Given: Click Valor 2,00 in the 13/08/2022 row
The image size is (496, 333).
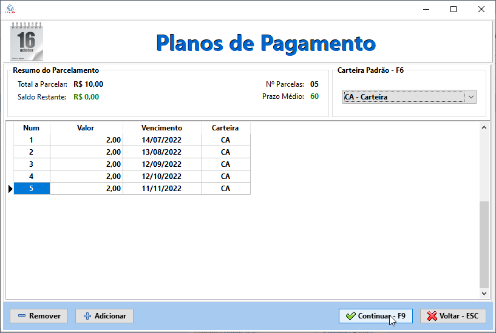Looking at the screenshot, I should [x=86, y=152].
